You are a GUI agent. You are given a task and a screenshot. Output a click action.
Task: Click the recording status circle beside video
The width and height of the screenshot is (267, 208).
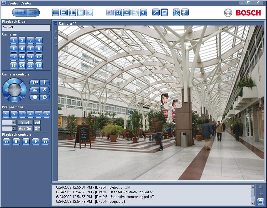point(56,45)
